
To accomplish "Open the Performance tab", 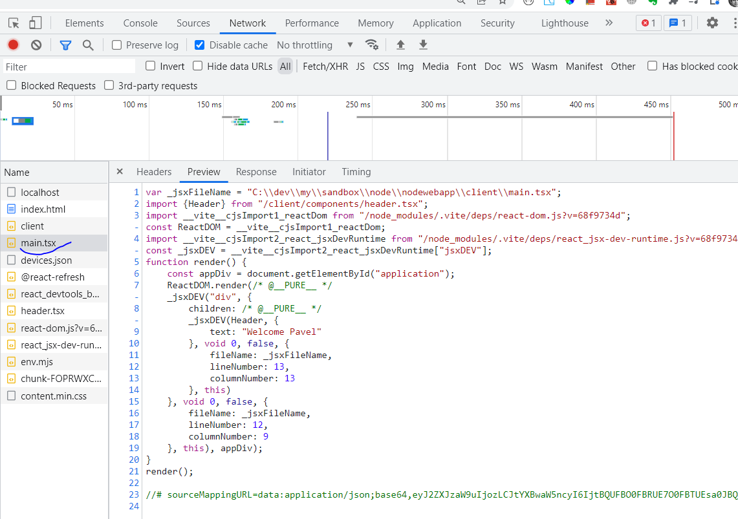I will [x=312, y=23].
